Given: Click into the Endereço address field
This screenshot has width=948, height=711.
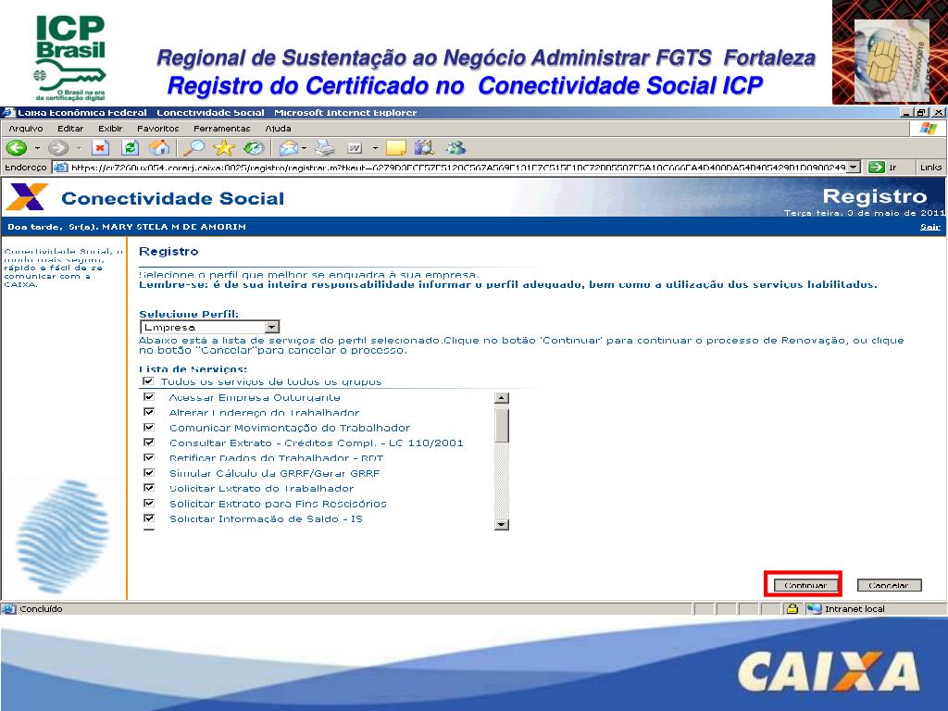Looking at the screenshot, I should pos(457,168).
